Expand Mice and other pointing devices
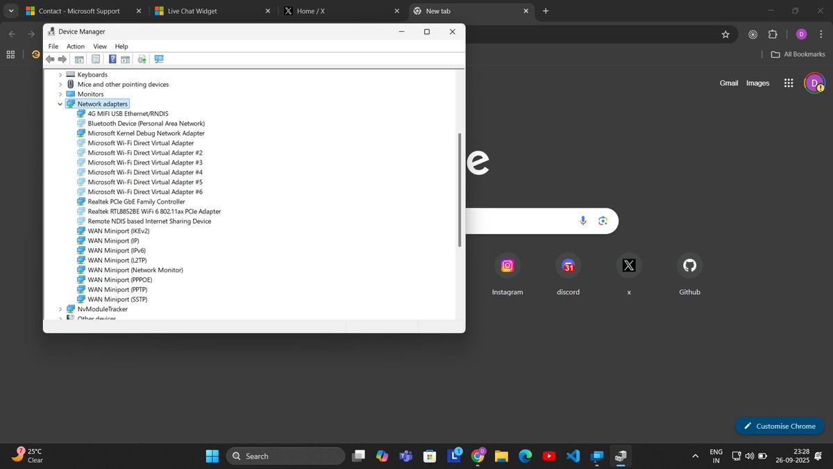 60,84
